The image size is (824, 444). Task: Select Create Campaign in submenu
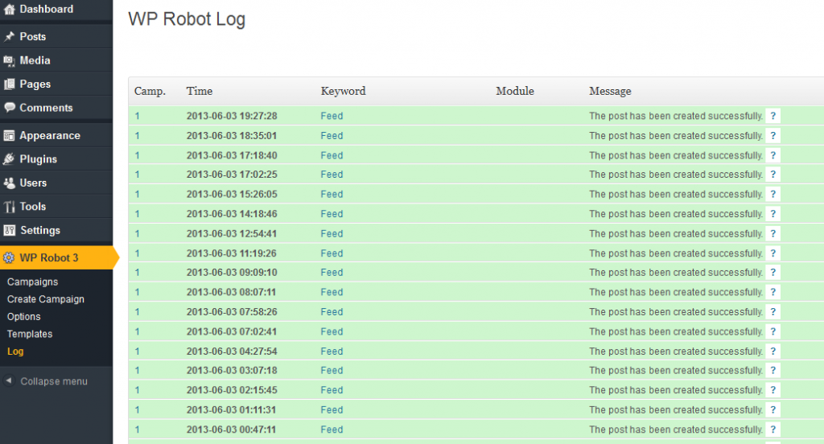(46, 299)
